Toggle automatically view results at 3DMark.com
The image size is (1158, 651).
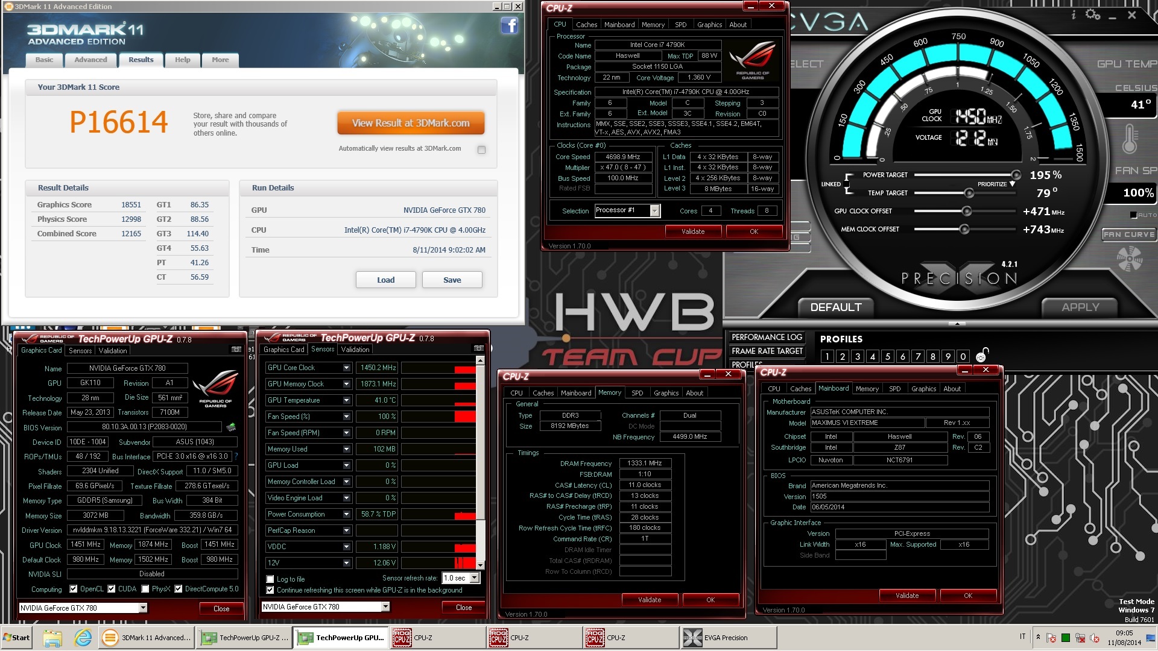point(481,149)
